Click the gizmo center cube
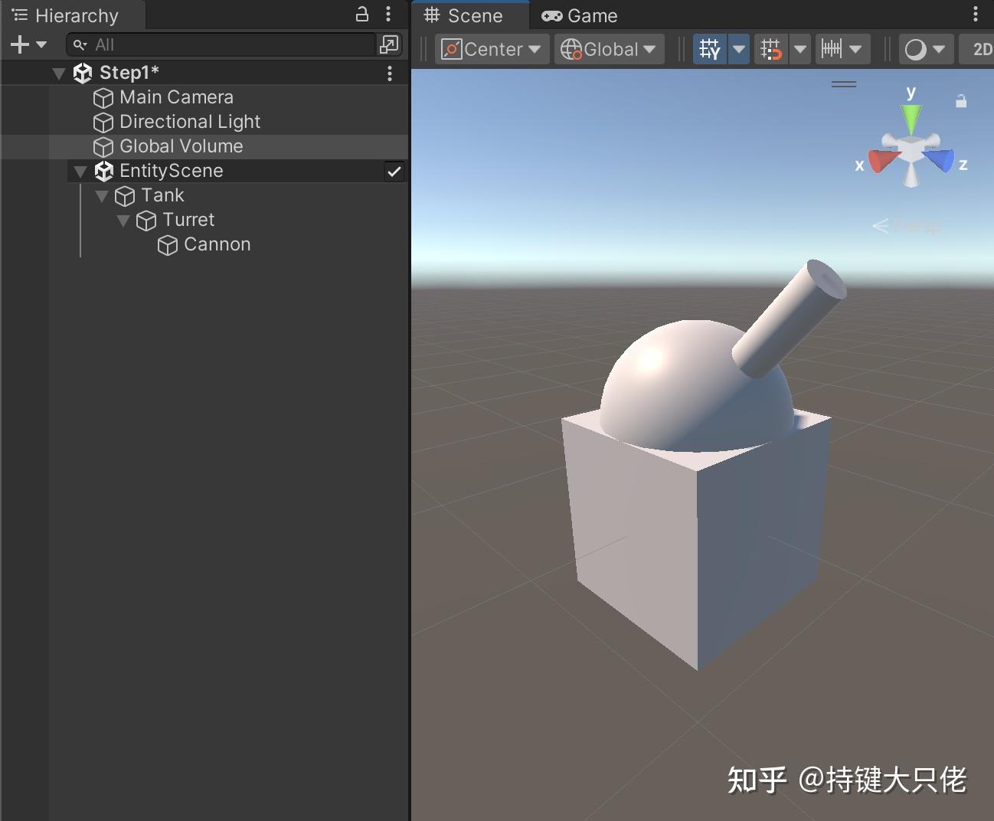Viewport: 994px width, 821px height. (911, 149)
